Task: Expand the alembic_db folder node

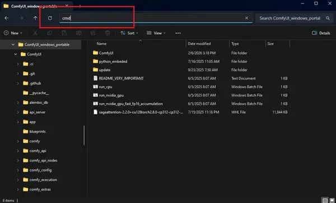Action: 18,103
